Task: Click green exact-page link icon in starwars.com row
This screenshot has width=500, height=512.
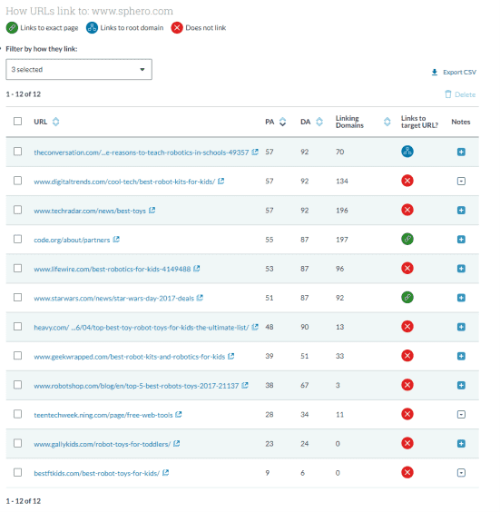Action: click(x=407, y=298)
